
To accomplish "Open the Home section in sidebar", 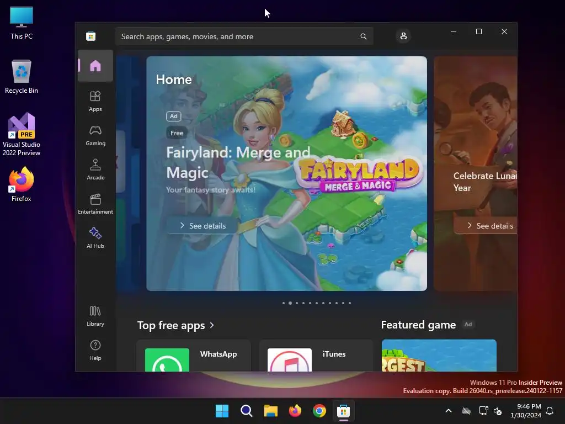I will pos(95,66).
